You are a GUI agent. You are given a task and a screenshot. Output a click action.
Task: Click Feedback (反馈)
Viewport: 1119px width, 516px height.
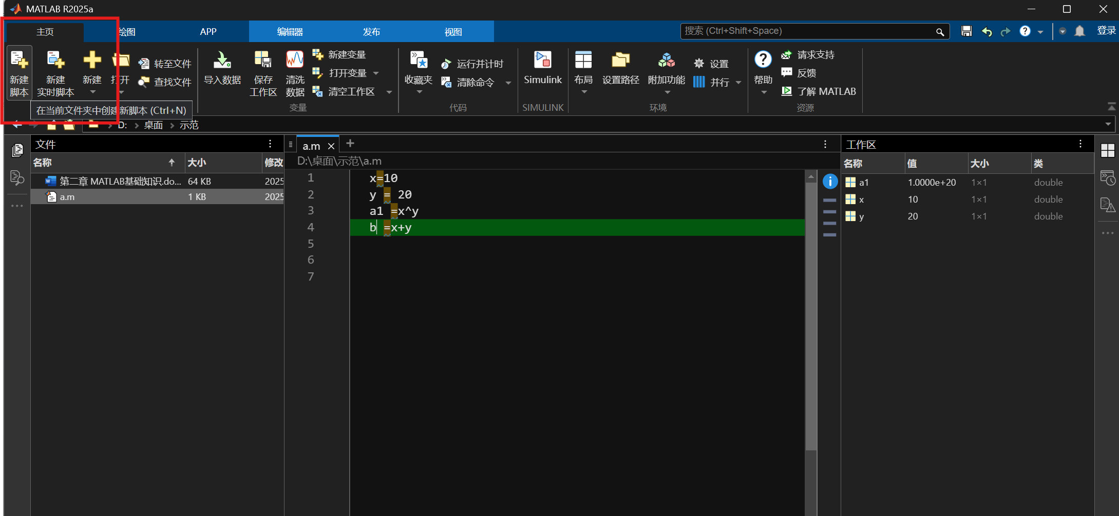[799, 73]
